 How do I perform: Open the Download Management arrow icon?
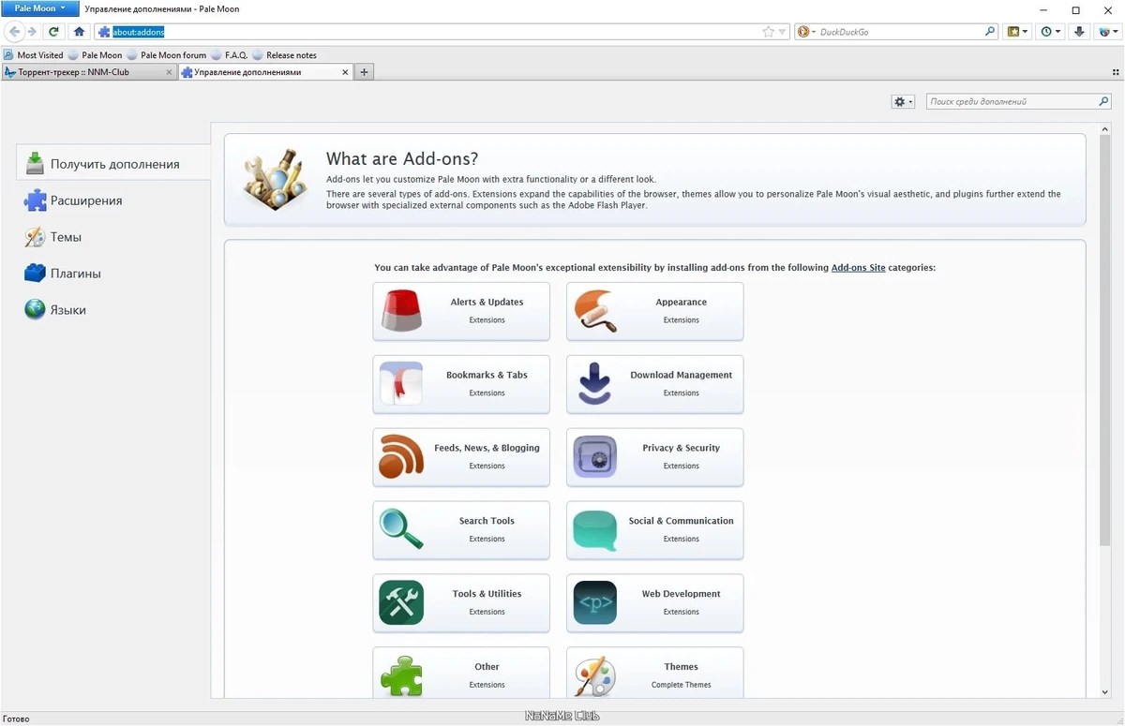click(x=595, y=384)
